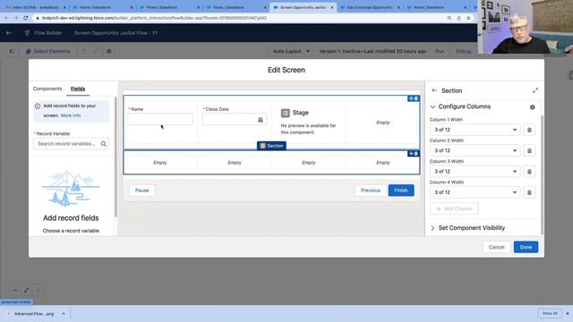This screenshot has height=322, width=573.
Task: Click the Search record variables field
Action: coord(71,144)
